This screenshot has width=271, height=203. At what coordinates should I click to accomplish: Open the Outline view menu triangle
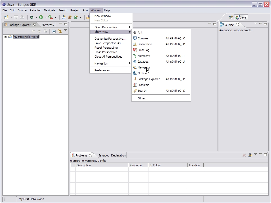point(256,24)
